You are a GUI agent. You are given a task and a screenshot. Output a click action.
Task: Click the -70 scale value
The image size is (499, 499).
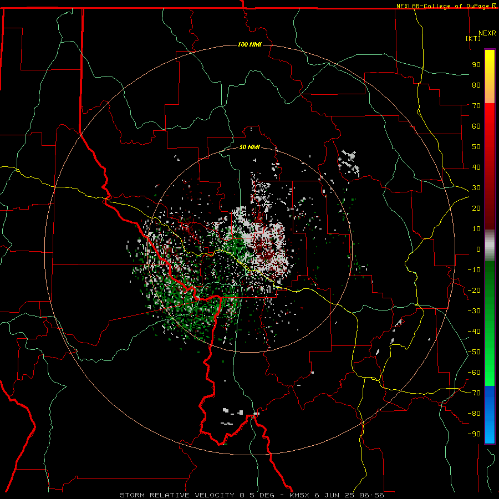(x=474, y=393)
